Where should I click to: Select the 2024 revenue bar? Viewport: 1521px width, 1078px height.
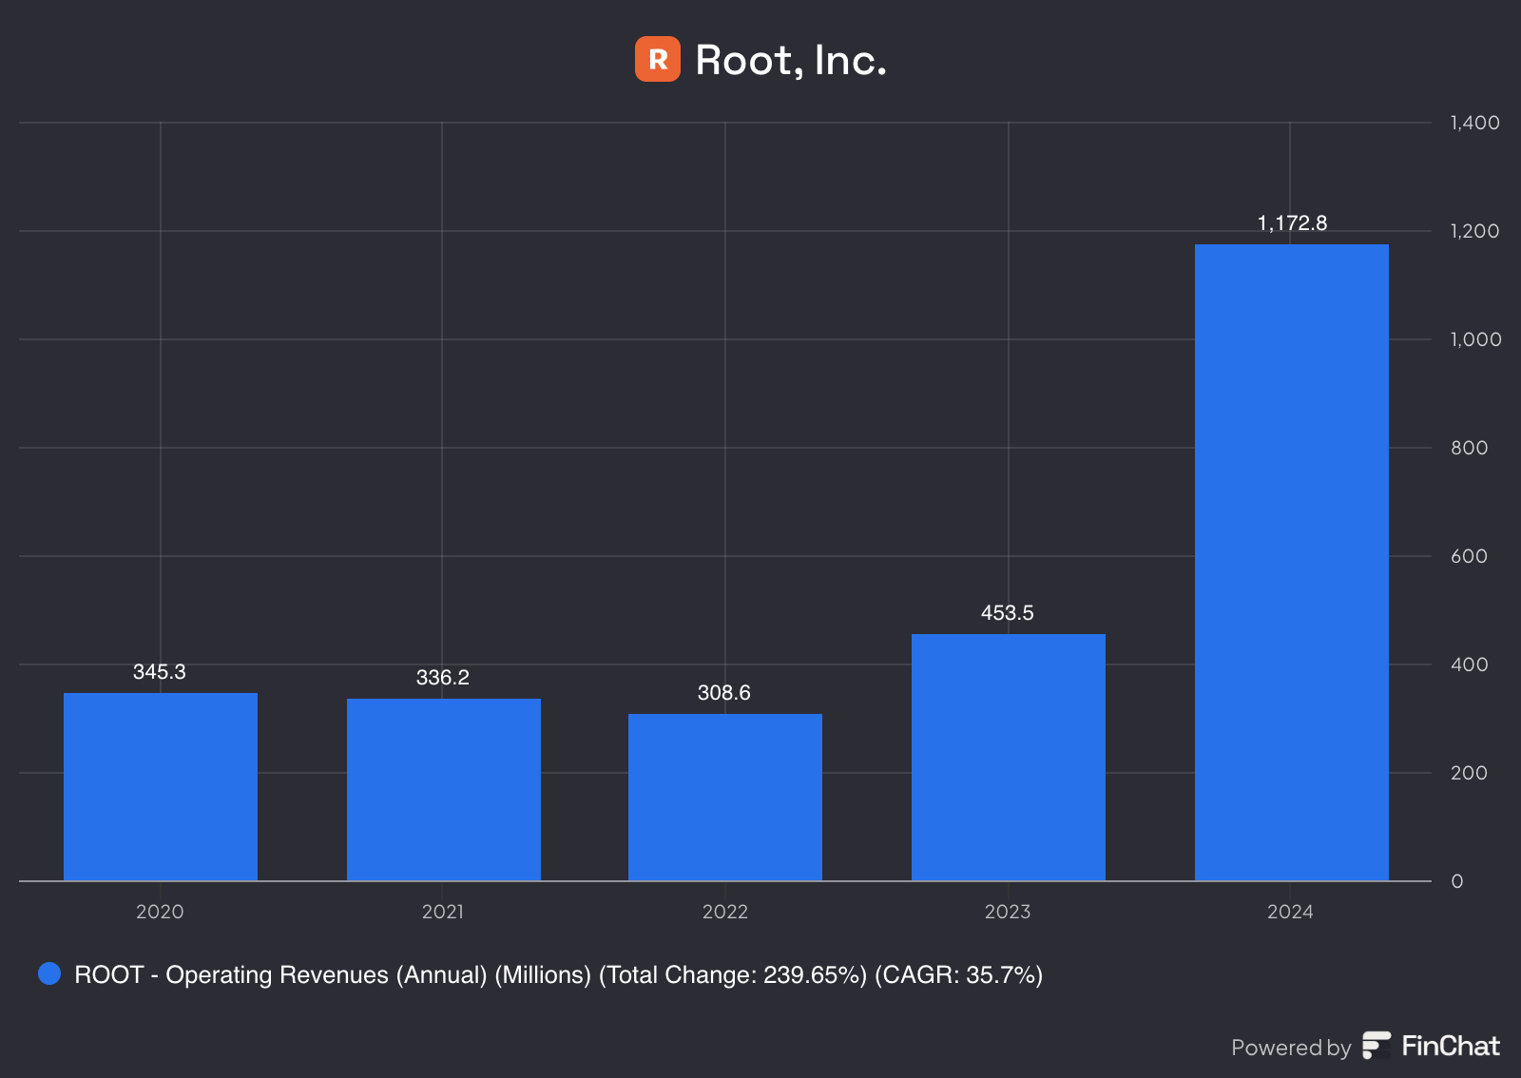coord(1292,563)
